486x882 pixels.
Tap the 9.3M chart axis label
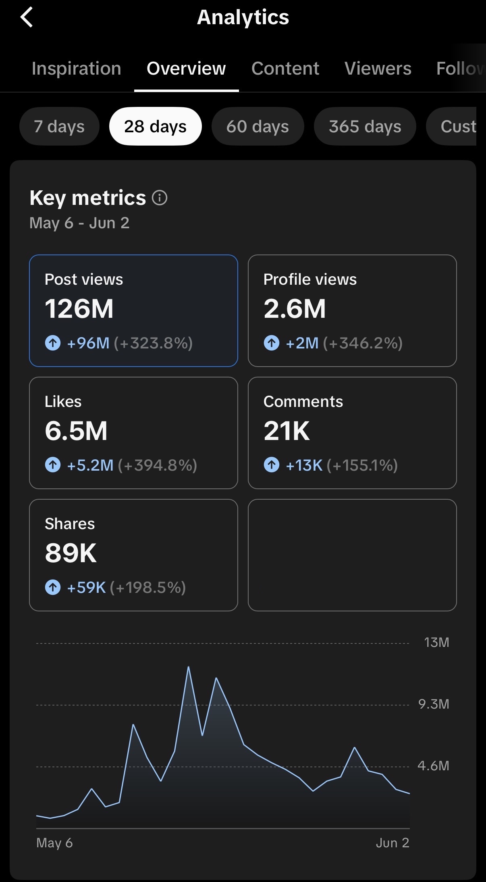point(434,704)
